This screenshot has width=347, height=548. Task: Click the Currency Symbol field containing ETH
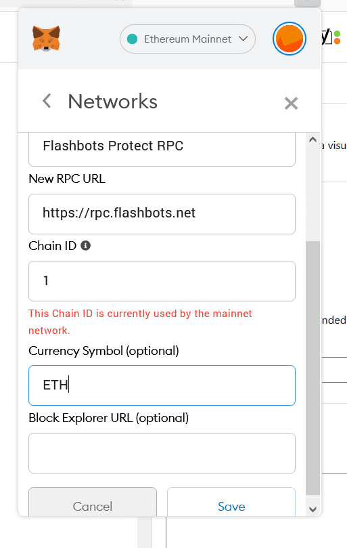[x=162, y=385]
